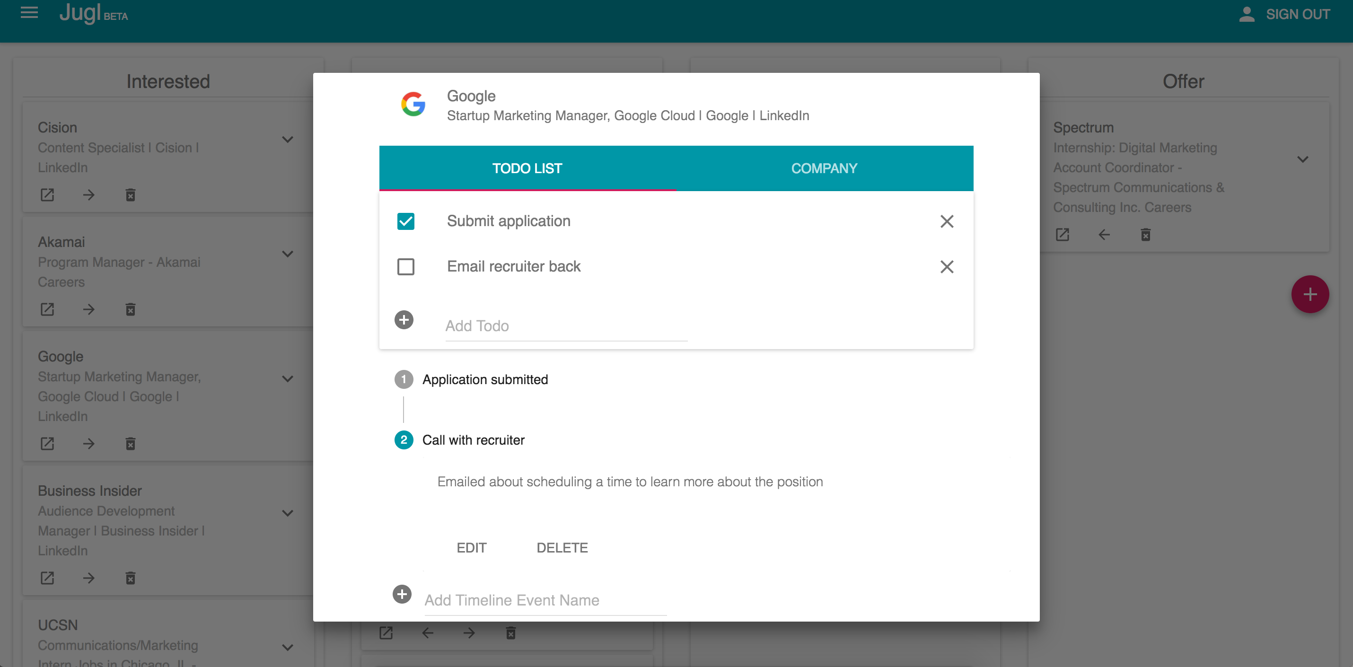Click the Jugl BETA logo
This screenshot has height=667, width=1353.
coord(94,13)
